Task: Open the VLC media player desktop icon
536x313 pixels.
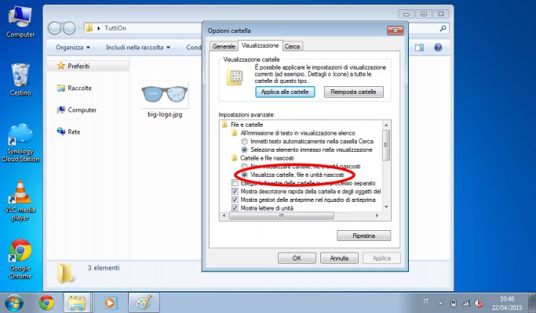Action: click(20, 195)
